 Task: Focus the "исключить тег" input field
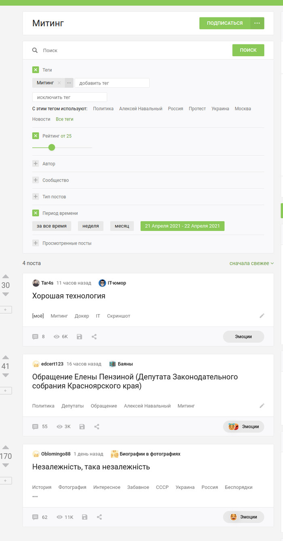pos(70,97)
